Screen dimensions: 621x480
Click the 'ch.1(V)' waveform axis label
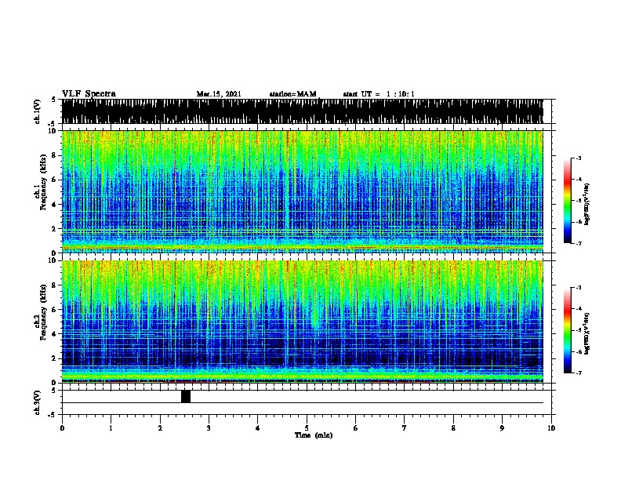[38, 111]
